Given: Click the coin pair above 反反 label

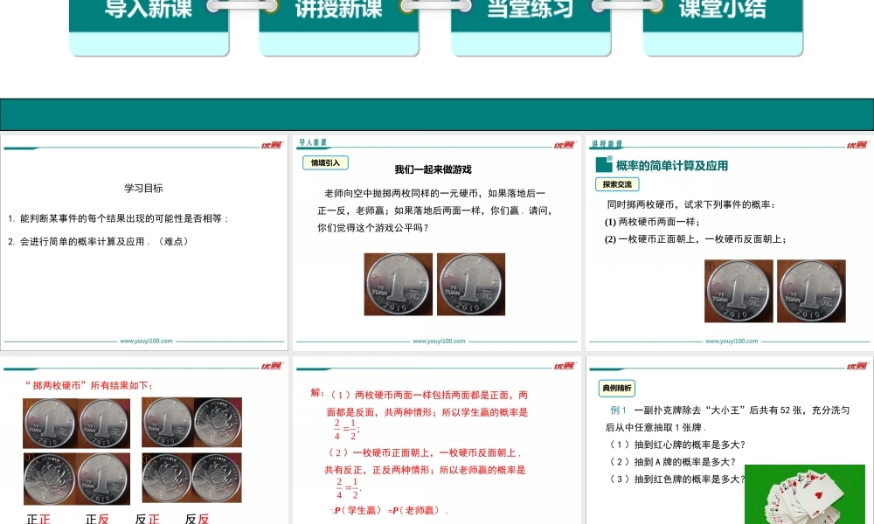Looking at the screenshot, I should 192,479.
